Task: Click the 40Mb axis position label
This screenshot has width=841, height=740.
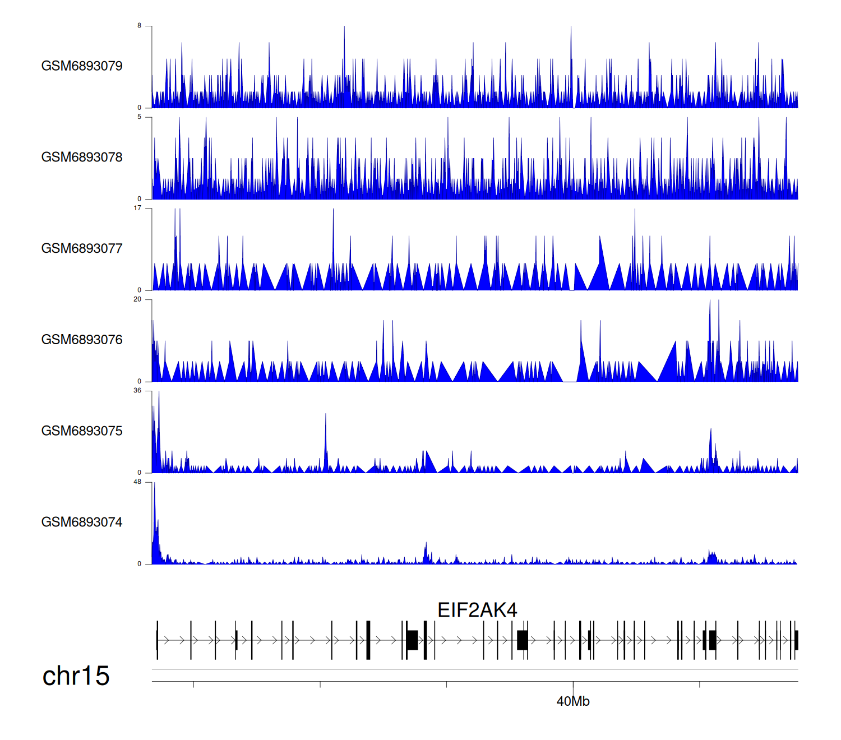Action: coord(572,701)
